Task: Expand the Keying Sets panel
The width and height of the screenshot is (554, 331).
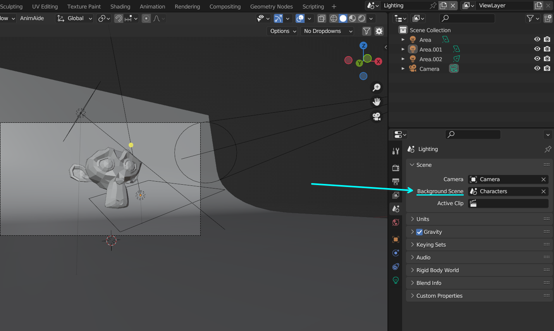Action: click(479, 245)
